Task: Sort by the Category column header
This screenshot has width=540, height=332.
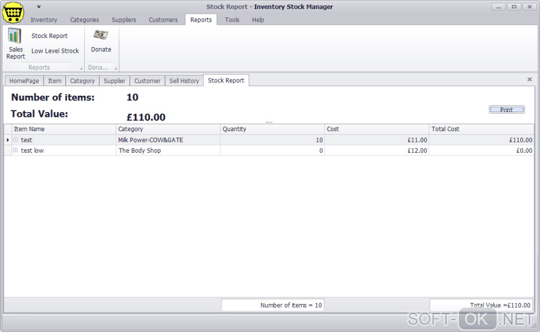Action: [168, 129]
